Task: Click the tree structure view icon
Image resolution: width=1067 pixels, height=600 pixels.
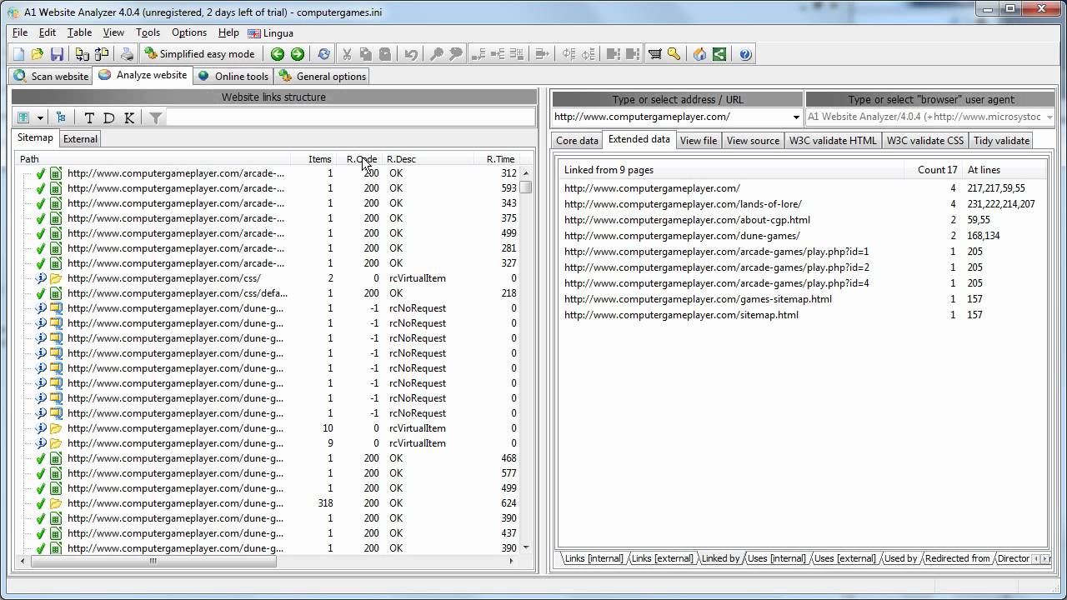Action: pyautogui.click(x=61, y=117)
